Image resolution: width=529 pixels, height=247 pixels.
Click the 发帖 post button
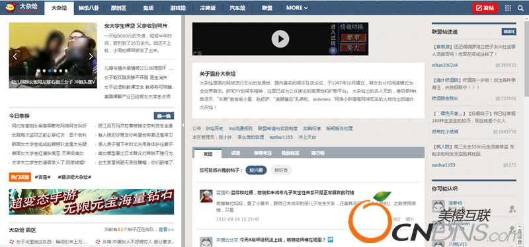(x=485, y=8)
